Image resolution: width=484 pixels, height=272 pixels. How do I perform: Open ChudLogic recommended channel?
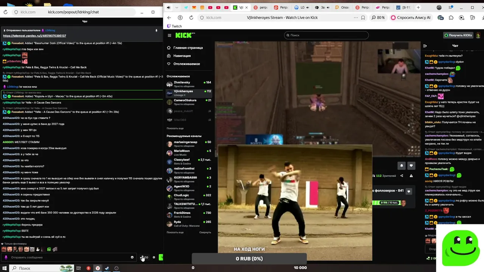189,196
